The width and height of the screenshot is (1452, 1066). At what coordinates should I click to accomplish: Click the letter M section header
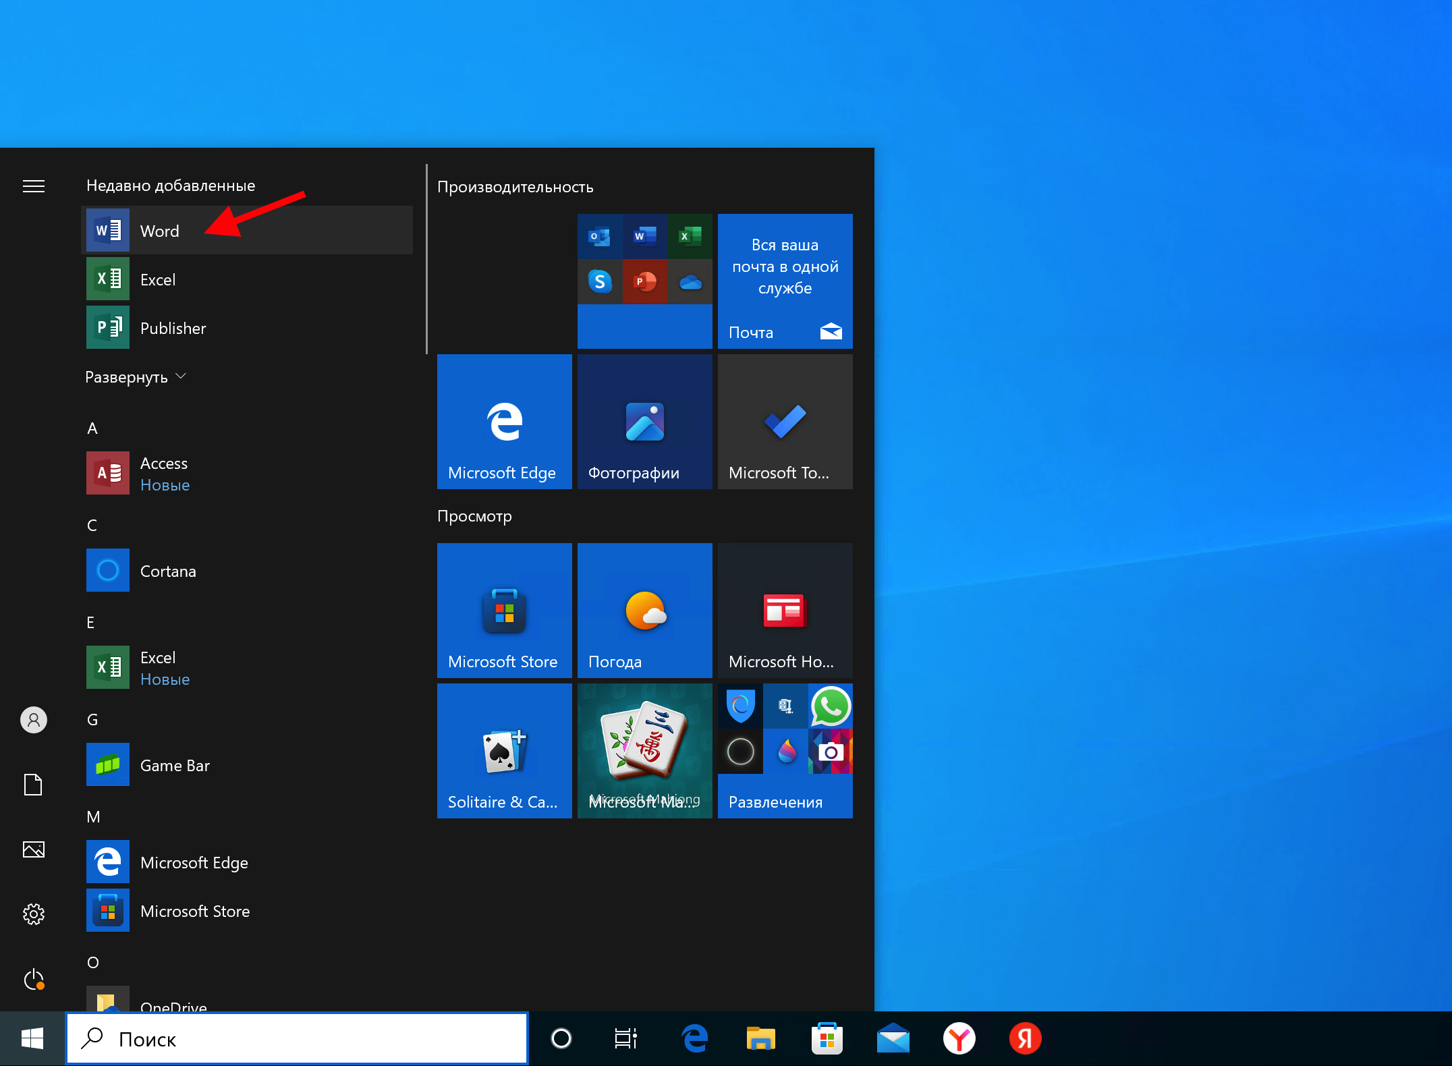pos(93,817)
